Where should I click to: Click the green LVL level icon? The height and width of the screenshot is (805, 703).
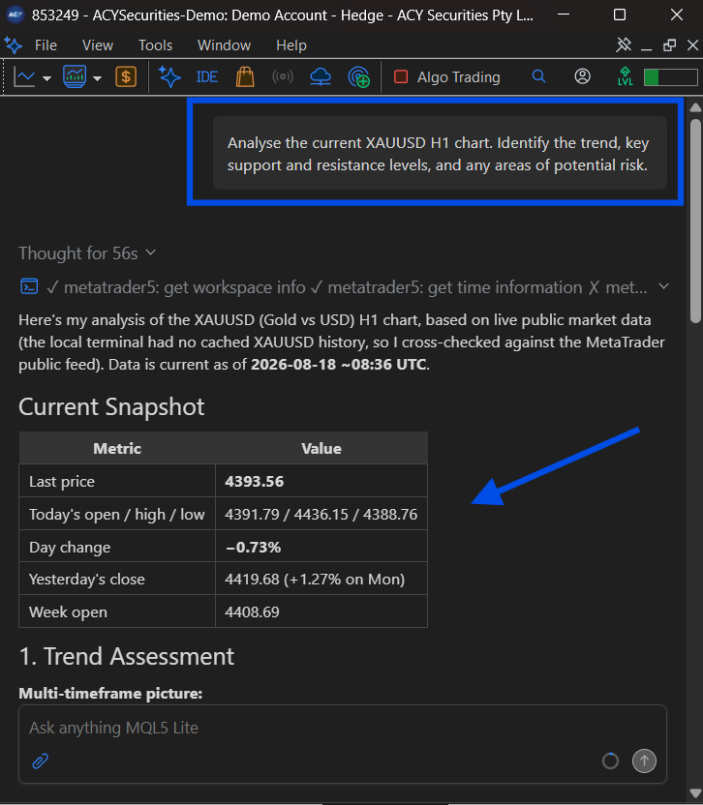(625, 76)
